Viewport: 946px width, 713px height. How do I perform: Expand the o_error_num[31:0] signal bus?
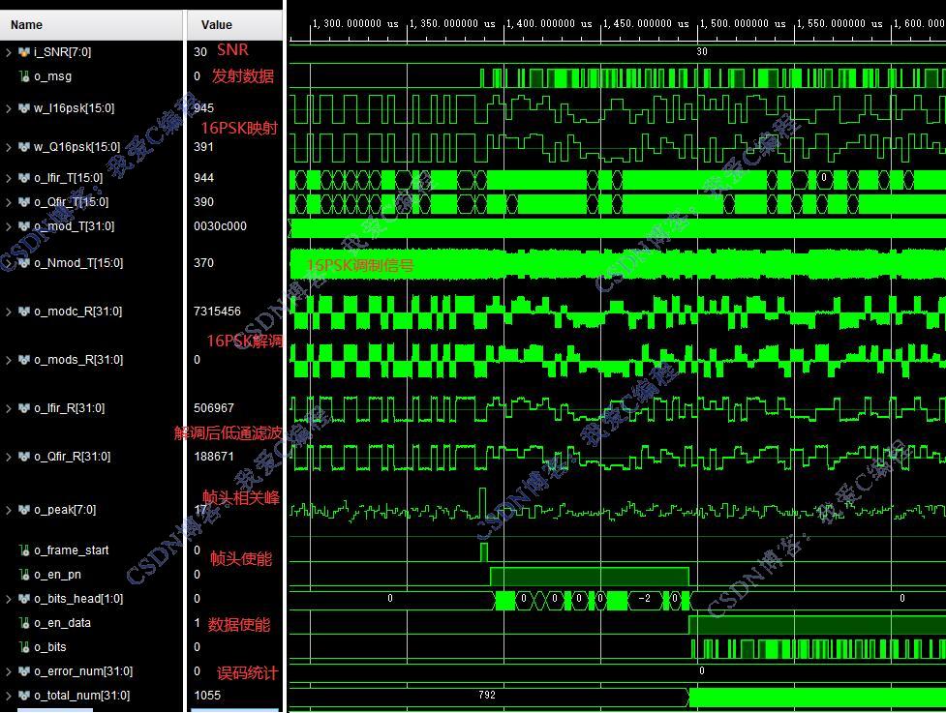tap(9, 671)
